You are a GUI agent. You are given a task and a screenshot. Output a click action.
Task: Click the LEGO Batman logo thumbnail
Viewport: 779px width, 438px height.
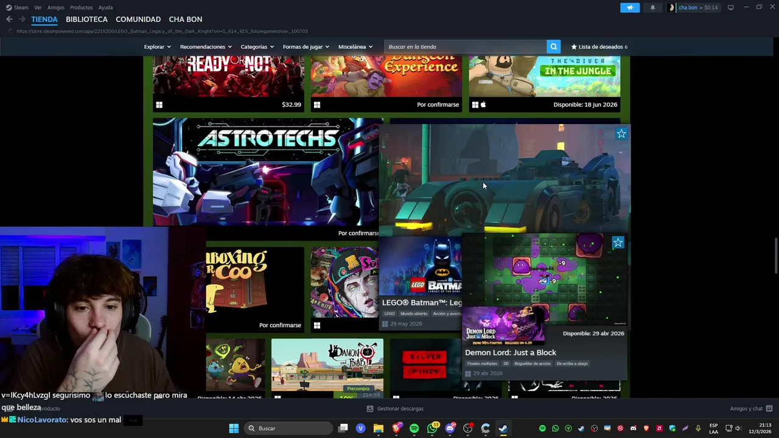(421, 265)
